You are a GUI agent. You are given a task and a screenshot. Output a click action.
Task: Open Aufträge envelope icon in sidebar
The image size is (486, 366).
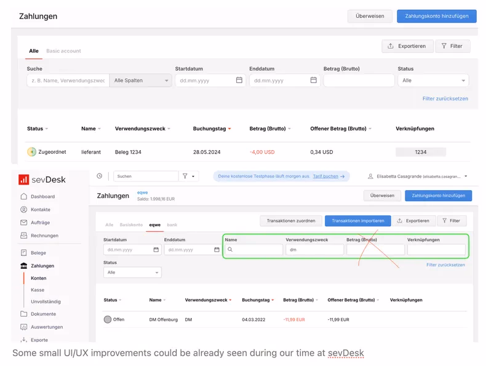click(23, 223)
